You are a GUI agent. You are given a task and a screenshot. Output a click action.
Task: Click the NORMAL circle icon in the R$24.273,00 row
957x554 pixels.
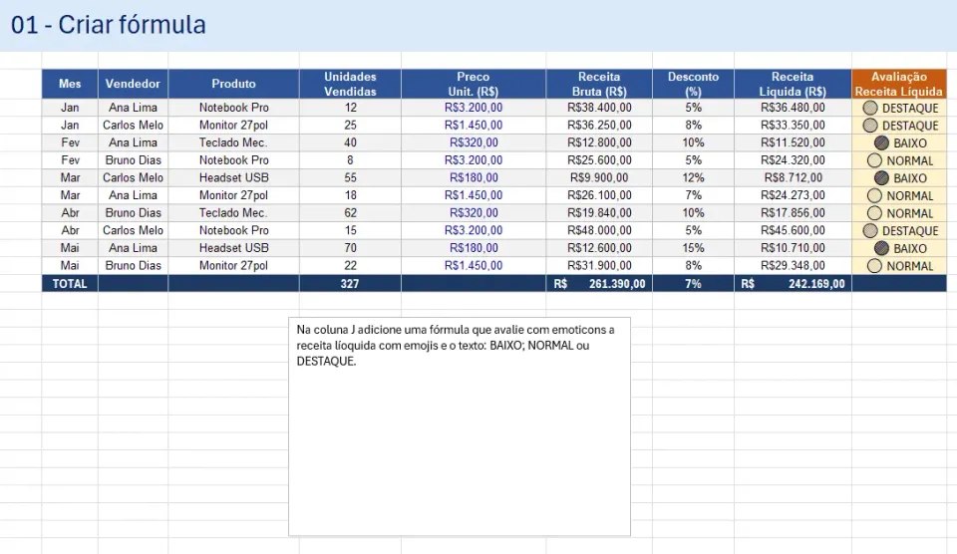[x=874, y=196]
